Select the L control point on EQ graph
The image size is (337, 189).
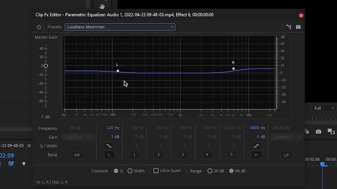(x=118, y=71)
